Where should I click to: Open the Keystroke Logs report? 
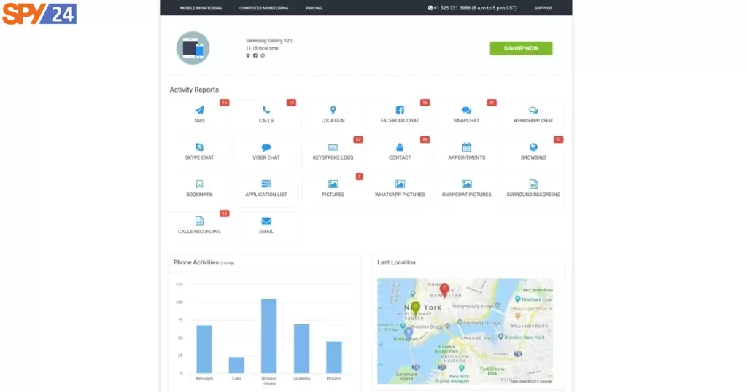(x=333, y=152)
